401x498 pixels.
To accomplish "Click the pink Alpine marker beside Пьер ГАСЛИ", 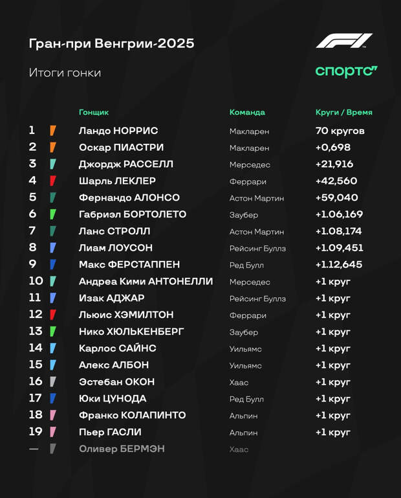I will 53,432.
